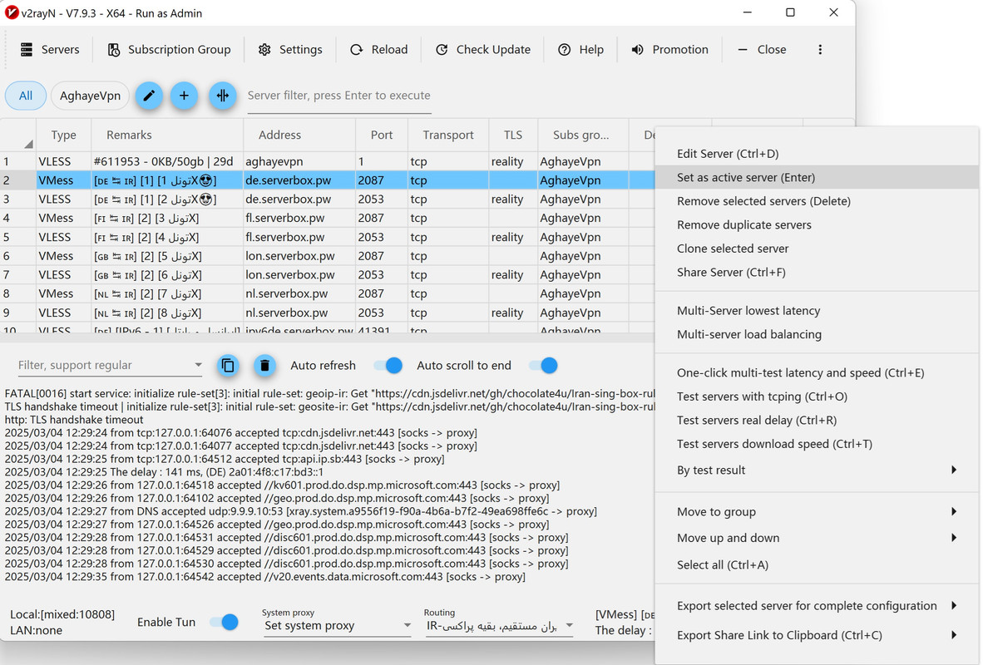Expand the Move to group submenu
The width and height of the screenshot is (983, 665).
pyautogui.click(x=817, y=511)
